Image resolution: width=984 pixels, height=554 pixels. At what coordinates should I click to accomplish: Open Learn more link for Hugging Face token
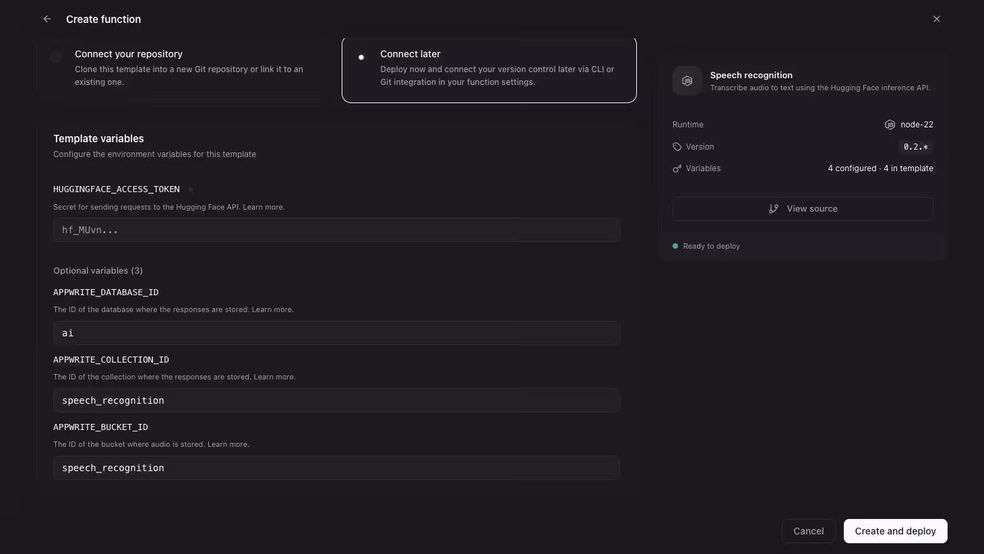(264, 207)
